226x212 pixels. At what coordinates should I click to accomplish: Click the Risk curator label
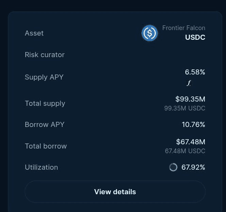click(45, 55)
